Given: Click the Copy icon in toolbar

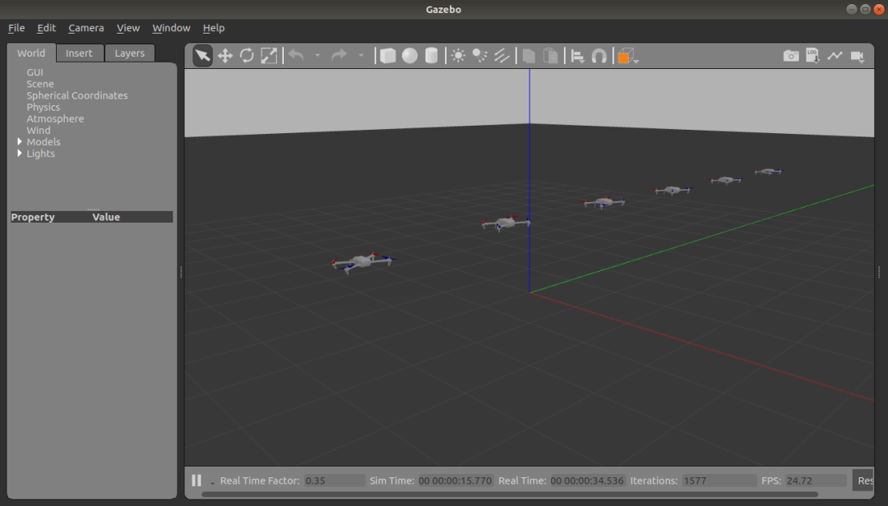Looking at the screenshot, I should (x=529, y=56).
